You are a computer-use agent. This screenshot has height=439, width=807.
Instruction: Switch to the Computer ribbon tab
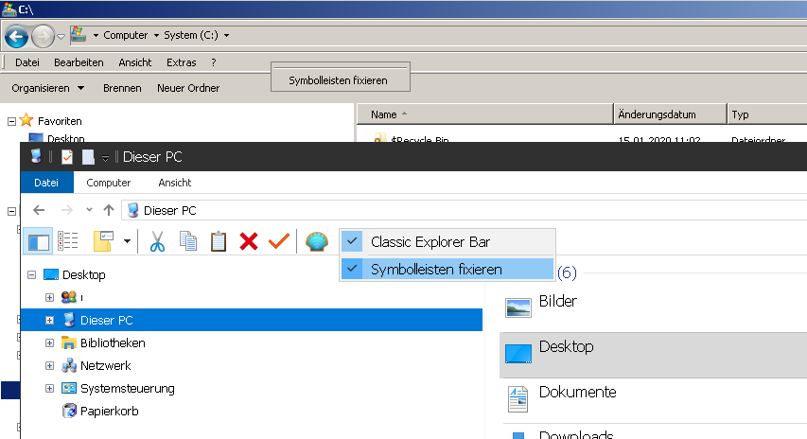coord(109,183)
